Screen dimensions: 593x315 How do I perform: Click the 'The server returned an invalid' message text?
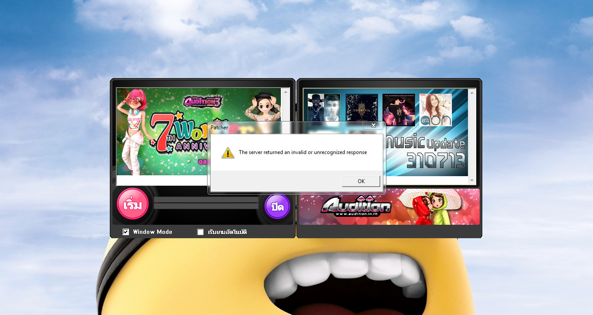[x=303, y=152]
